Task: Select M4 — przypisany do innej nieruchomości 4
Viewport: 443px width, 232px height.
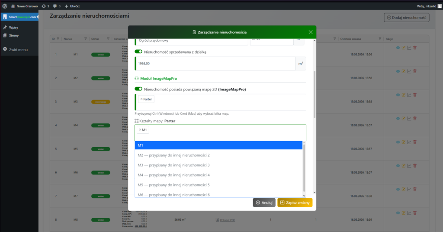Action: [x=218, y=175]
